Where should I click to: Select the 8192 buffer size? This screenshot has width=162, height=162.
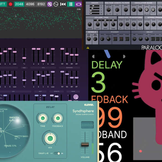[41, 4]
